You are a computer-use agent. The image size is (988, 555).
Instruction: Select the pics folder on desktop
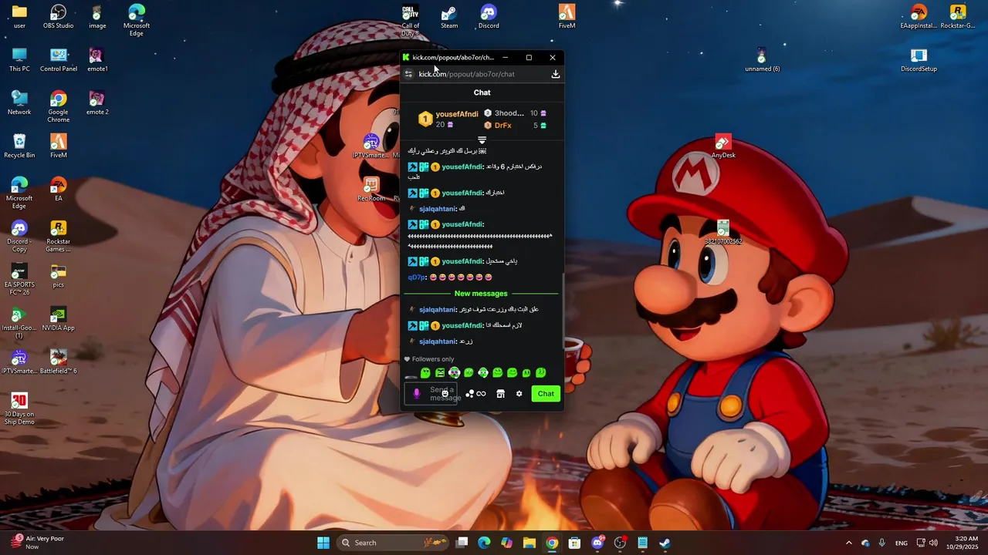coord(59,276)
